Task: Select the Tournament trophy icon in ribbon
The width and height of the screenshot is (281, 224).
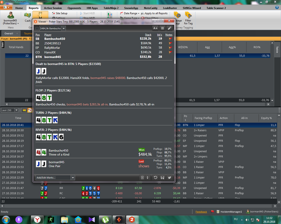Action: click(x=40, y=15)
